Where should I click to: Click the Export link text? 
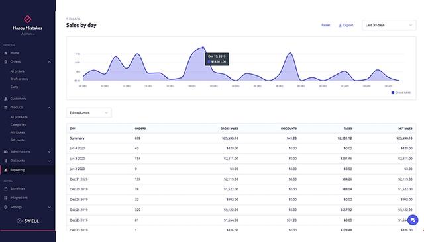348,25
